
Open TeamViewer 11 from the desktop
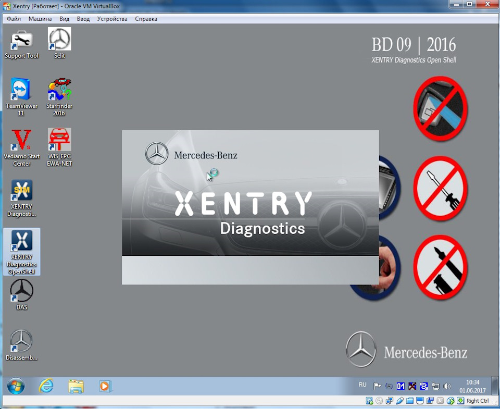pyautogui.click(x=21, y=97)
